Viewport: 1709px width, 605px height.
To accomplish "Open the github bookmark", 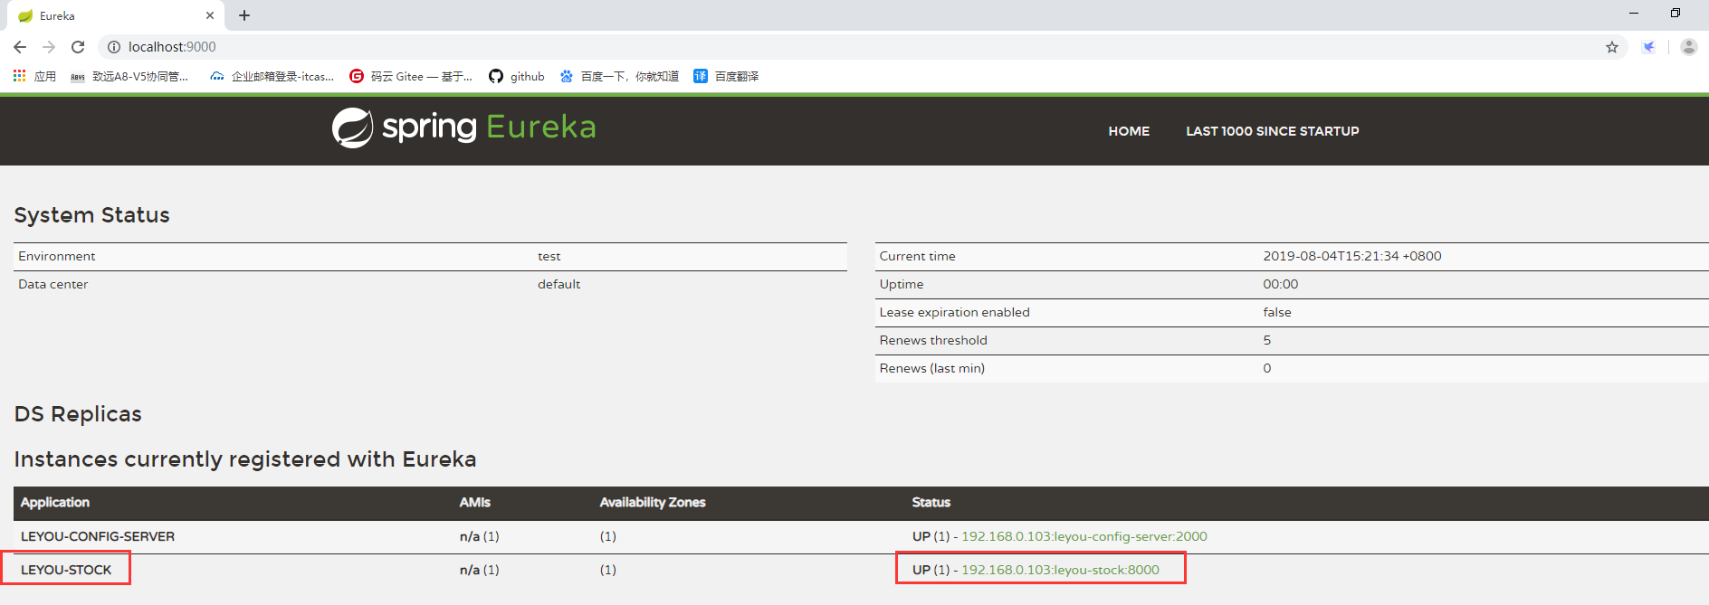I will pos(517,76).
